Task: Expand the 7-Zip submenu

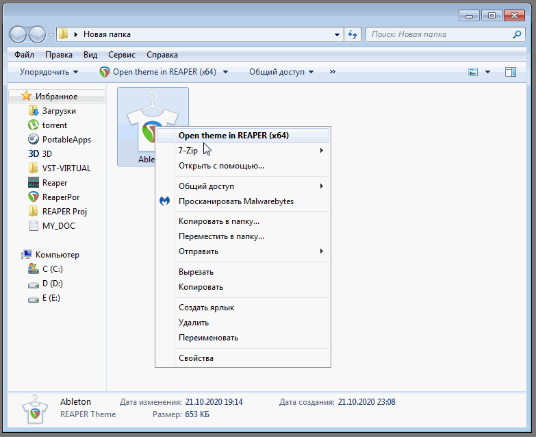Action: coord(243,151)
